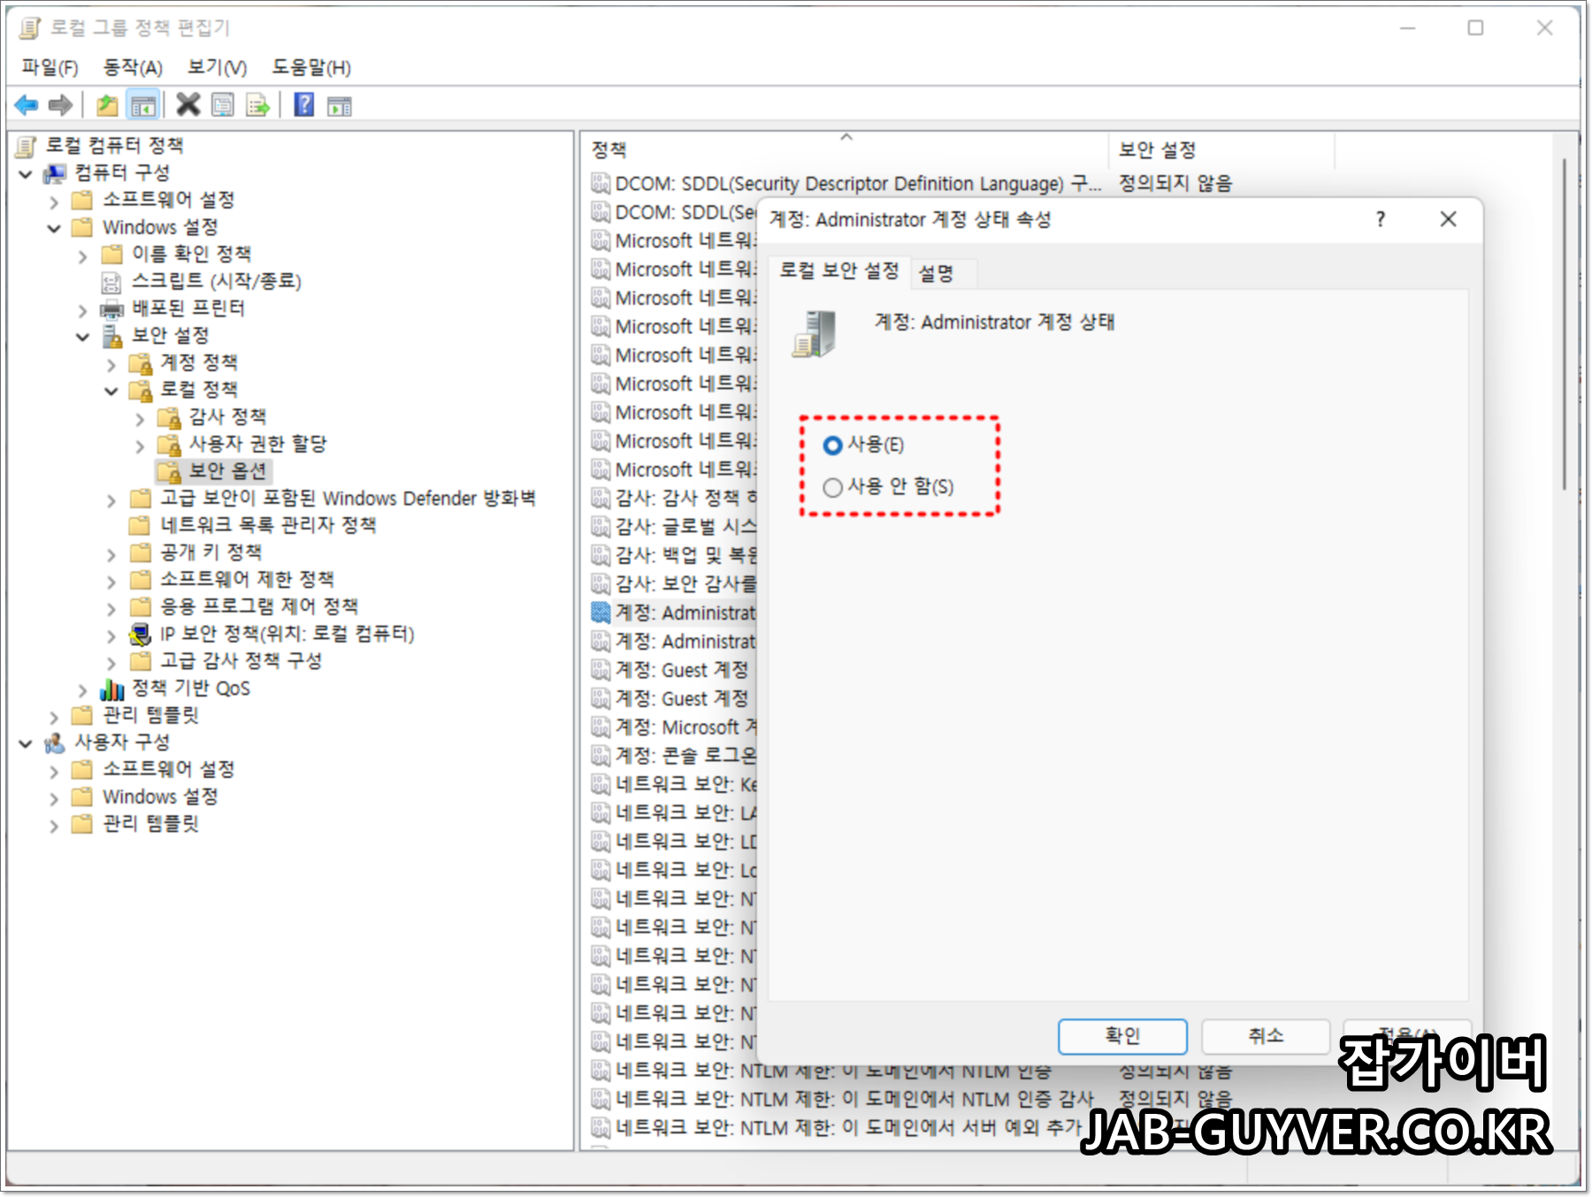Viewport: 1592px width, 1197px height.
Task: Click the dialog's help question mark
Action: tap(1381, 219)
